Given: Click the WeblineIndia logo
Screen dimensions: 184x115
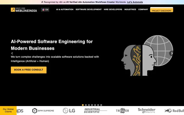Looking at the screenshot, I should 24,10.
